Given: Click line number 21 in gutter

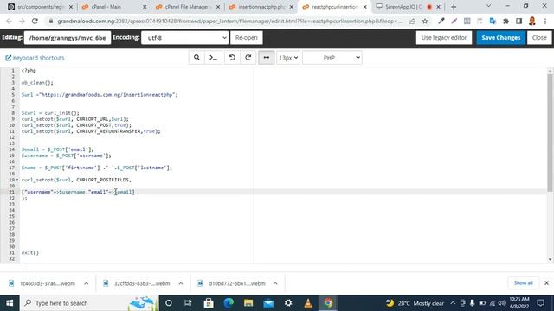Looking at the screenshot, I should click(x=11, y=192).
